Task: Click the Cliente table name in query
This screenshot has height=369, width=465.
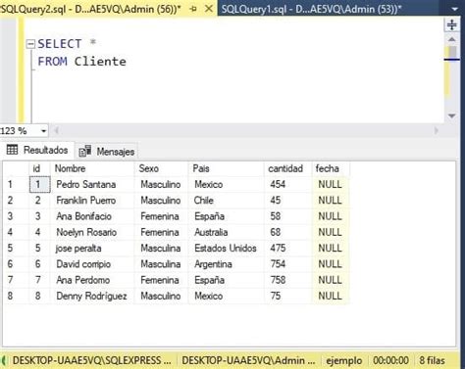Action: pos(100,62)
